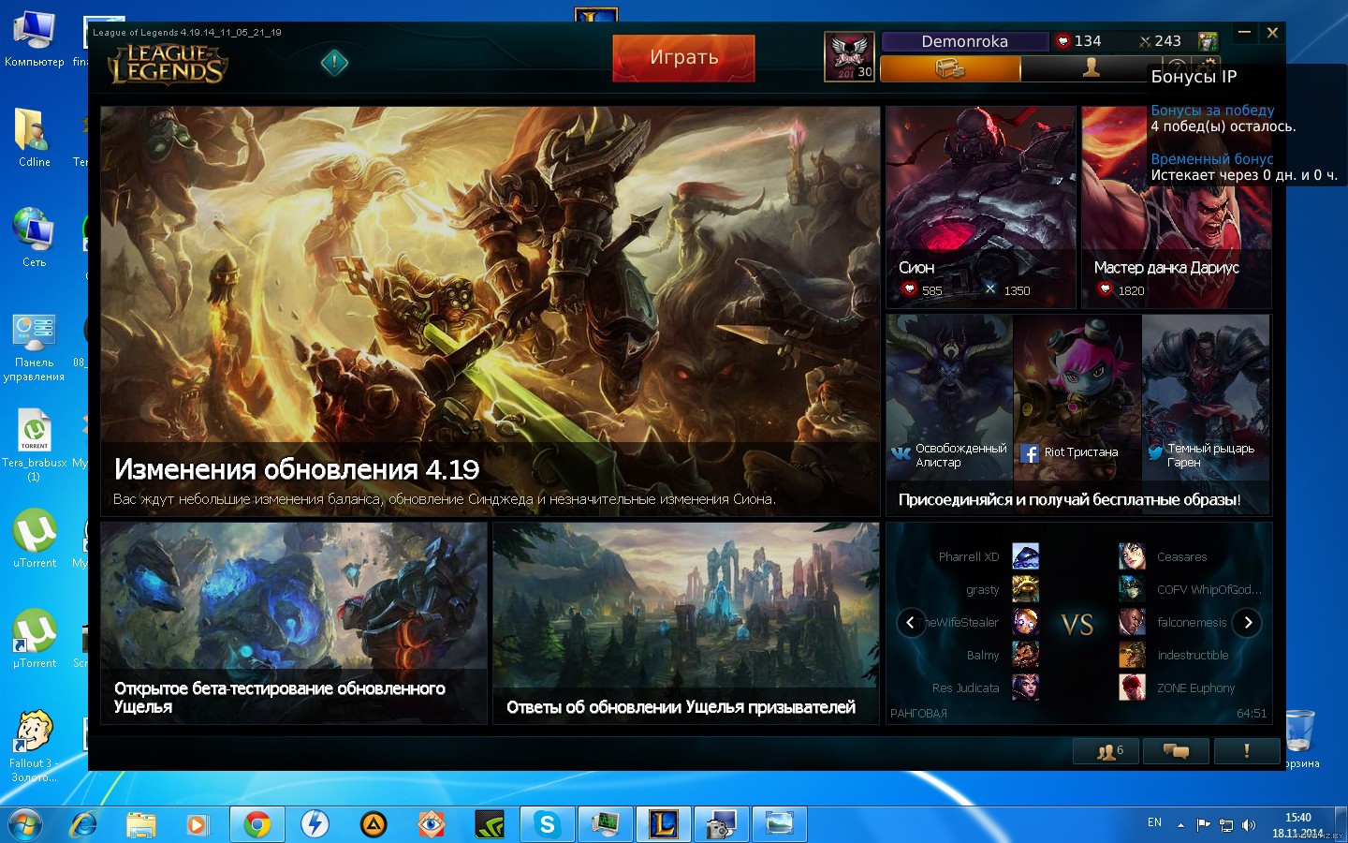The width and height of the screenshot is (1348, 843).
Task: Open Internet Explorer from the taskbar
Action: click(x=83, y=824)
